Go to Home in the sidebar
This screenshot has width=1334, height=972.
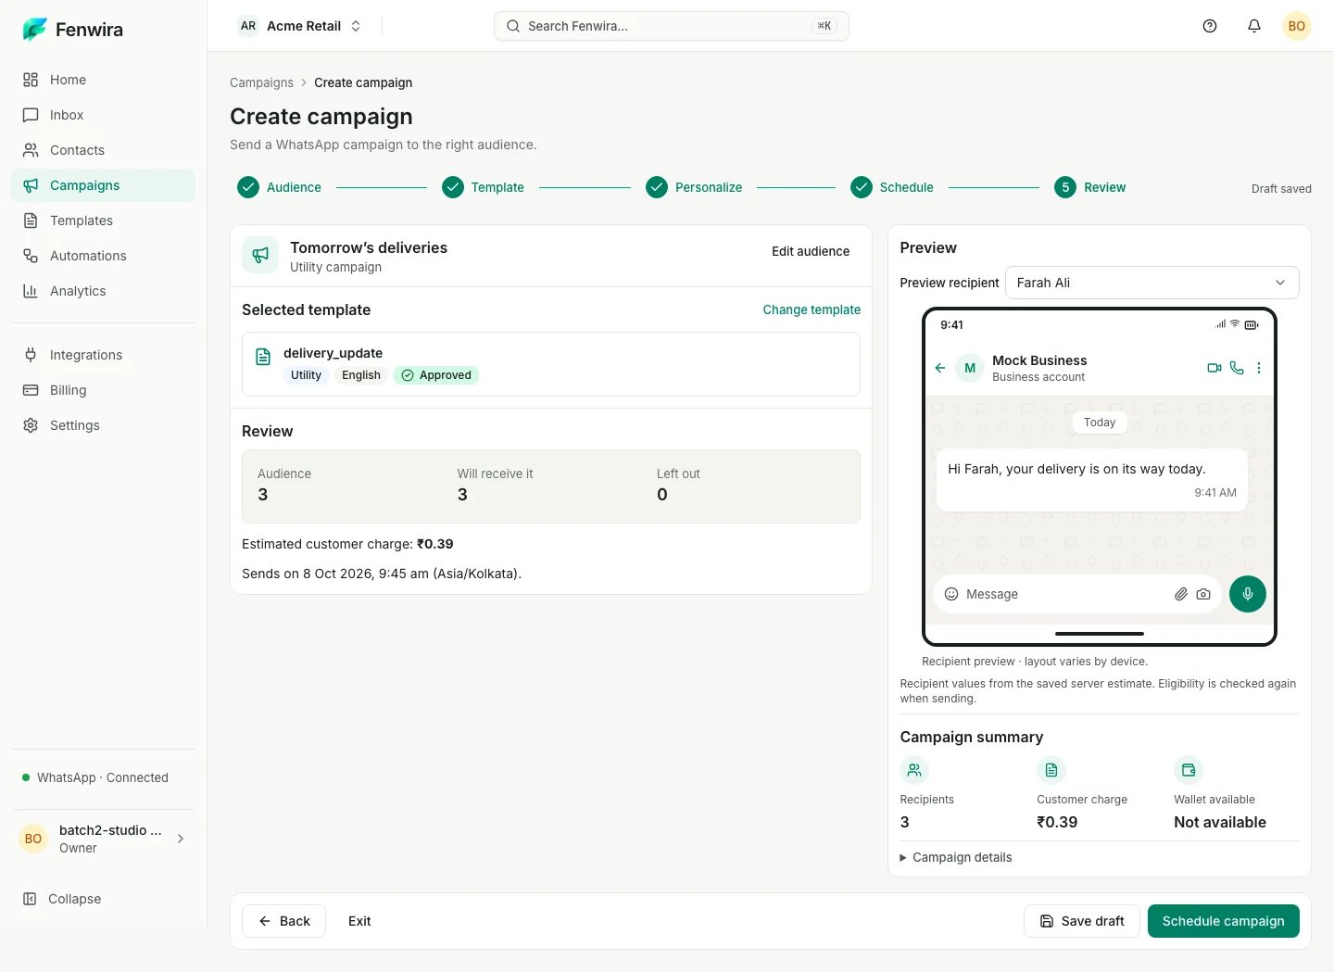click(103, 80)
